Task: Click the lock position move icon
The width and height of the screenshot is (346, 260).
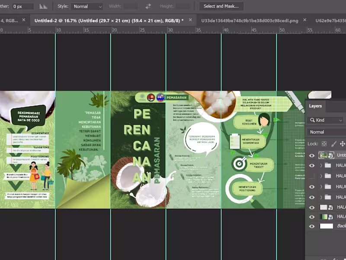Action: coord(343,144)
